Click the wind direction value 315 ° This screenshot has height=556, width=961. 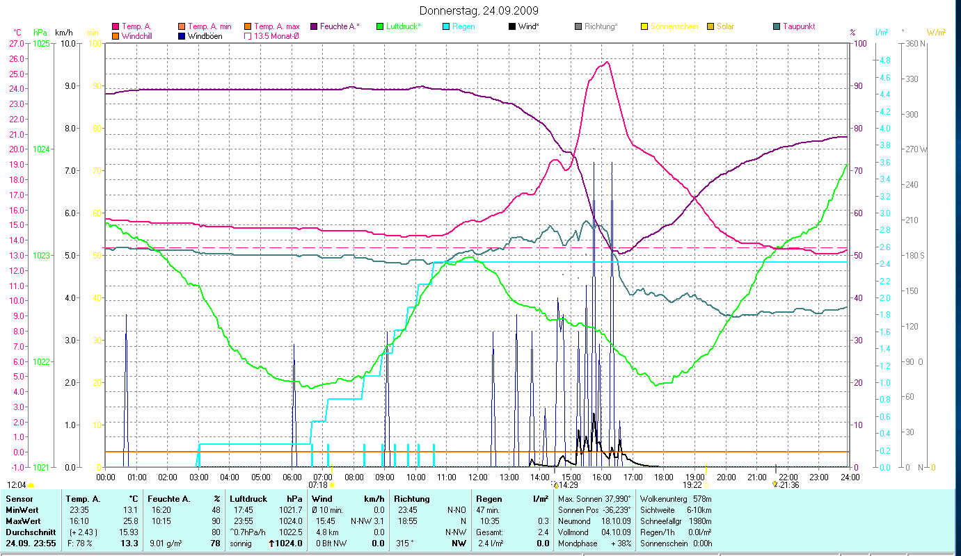point(405,543)
